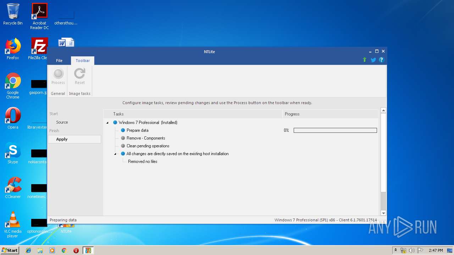Open the VLC media player desktop shortcut
The image size is (454, 255).
(x=13, y=225)
